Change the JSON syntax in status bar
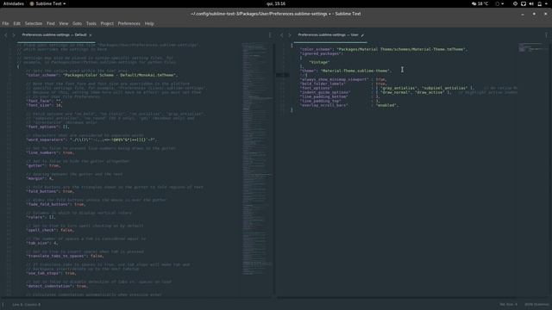Image resolution: width=552 pixels, height=310 pixels. [536, 304]
